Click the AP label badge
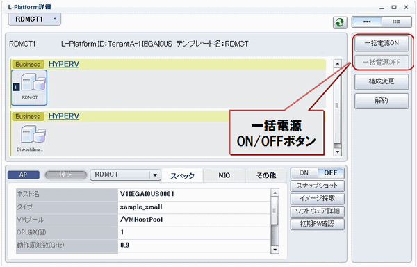Screen dimensions: 417x267 point(24,175)
